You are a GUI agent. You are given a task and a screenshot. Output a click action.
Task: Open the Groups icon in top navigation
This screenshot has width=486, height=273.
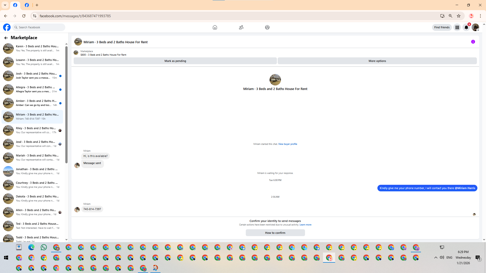267,27
